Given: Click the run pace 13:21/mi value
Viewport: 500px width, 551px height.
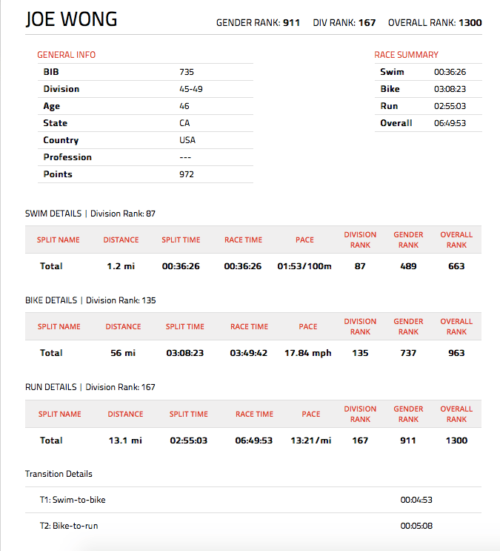Looking at the screenshot, I should coord(311,441).
